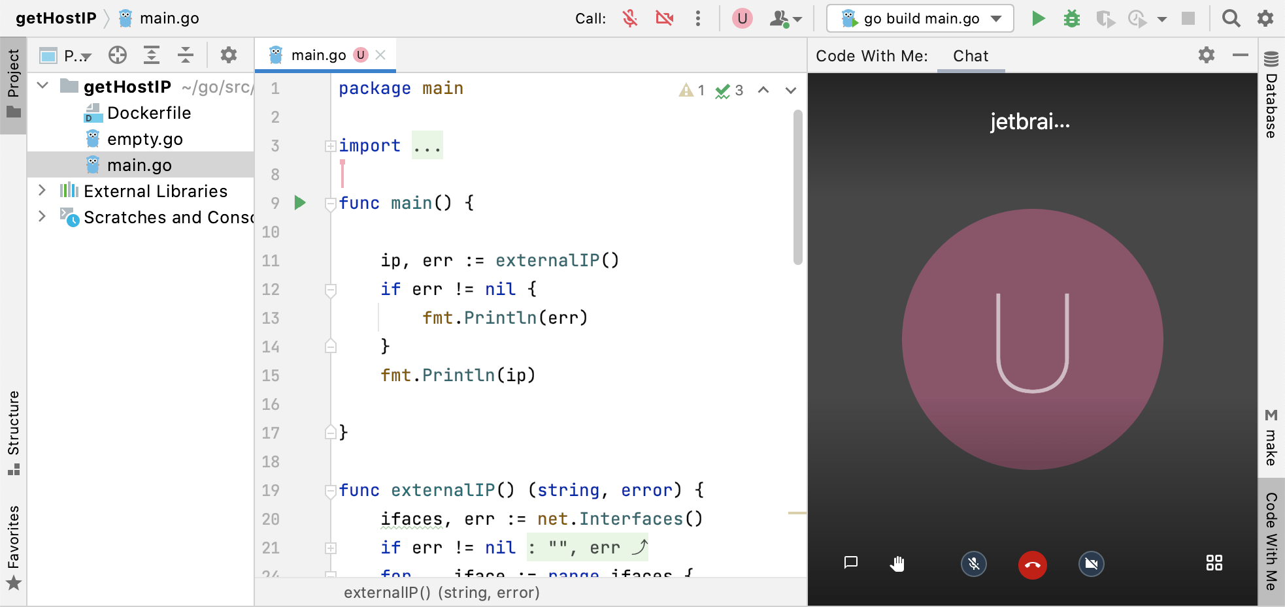Raise hand in the video call

[x=898, y=564]
